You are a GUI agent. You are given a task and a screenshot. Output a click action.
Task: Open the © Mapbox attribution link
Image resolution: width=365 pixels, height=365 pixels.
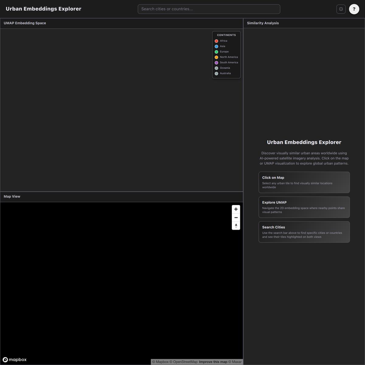160,362
